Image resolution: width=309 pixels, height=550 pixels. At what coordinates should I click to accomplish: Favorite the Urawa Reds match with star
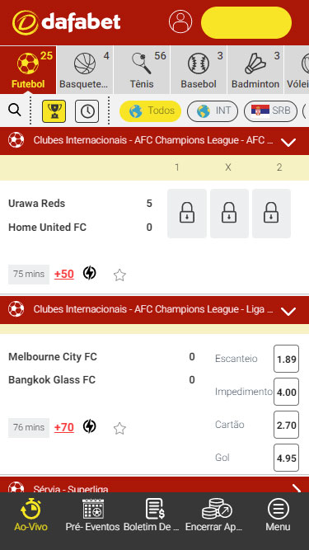(x=119, y=275)
